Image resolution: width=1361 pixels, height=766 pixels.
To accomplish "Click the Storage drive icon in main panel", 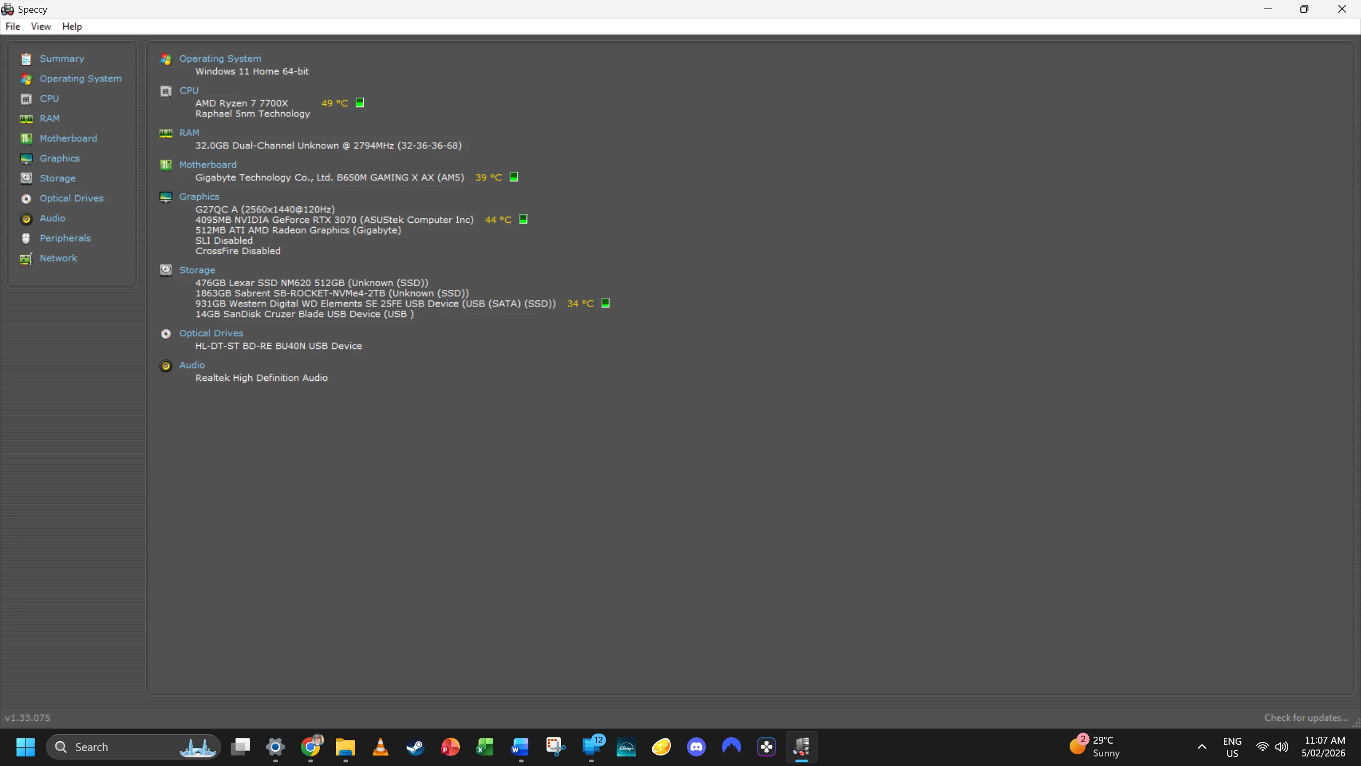I will 166,270.
